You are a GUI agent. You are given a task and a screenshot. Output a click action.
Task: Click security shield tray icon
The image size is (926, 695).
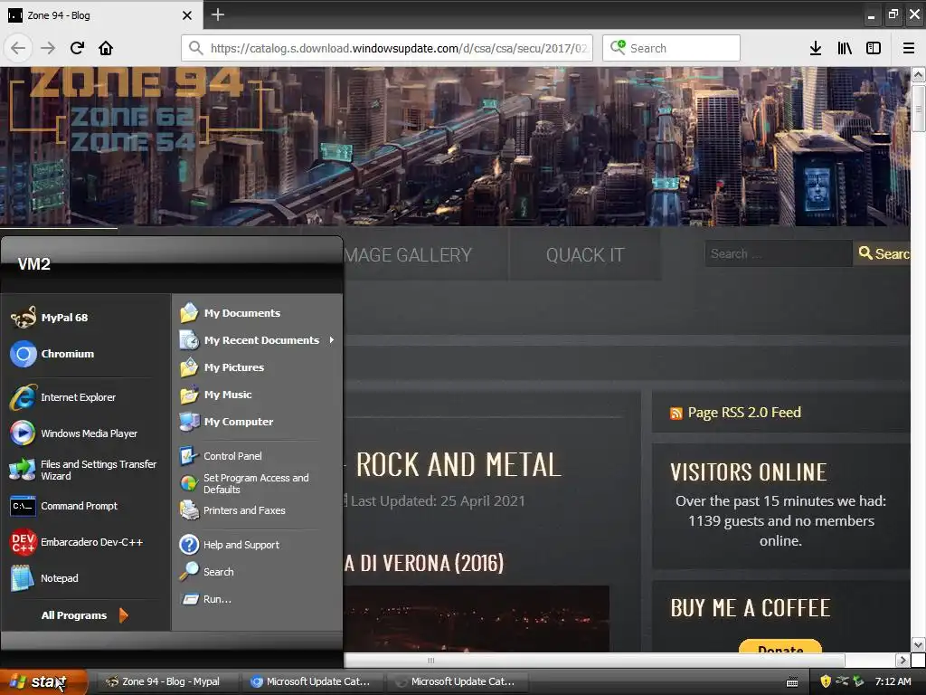click(826, 681)
